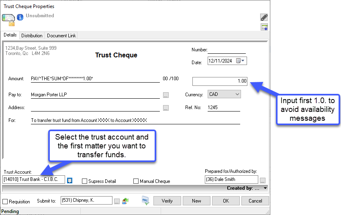Click the amount box showing 1.00
Viewport: 341px width, 215px height.
[220, 81]
